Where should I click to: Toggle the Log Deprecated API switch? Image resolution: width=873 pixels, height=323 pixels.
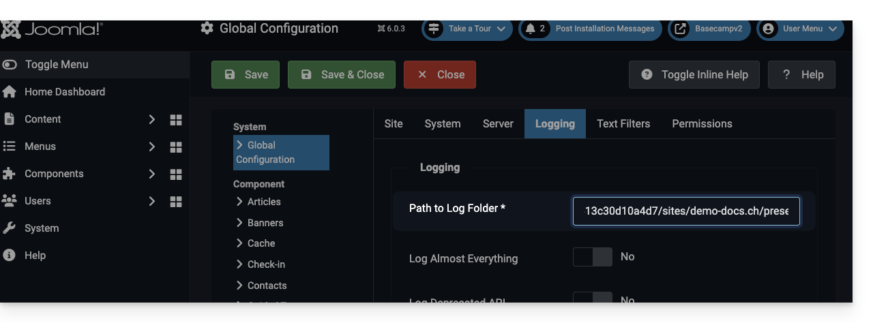592,298
